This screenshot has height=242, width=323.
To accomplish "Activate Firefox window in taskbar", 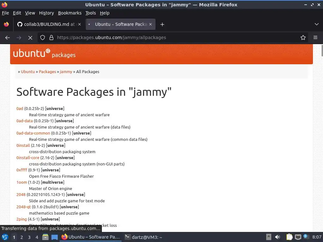I will [x=91, y=237].
